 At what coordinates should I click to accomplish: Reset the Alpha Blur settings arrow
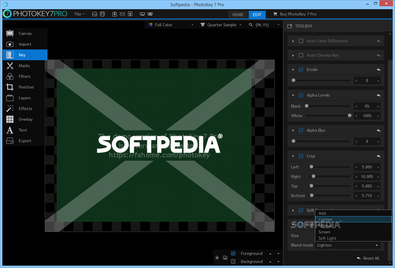click(379, 131)
